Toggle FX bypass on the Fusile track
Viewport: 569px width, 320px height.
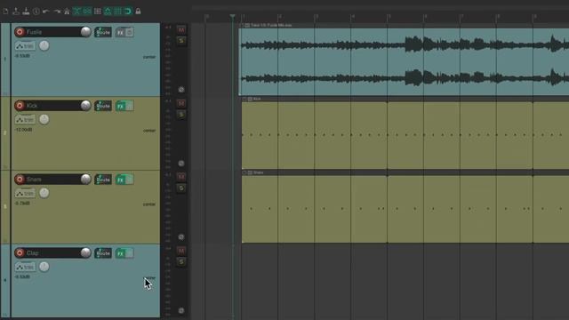click(130, 32)
